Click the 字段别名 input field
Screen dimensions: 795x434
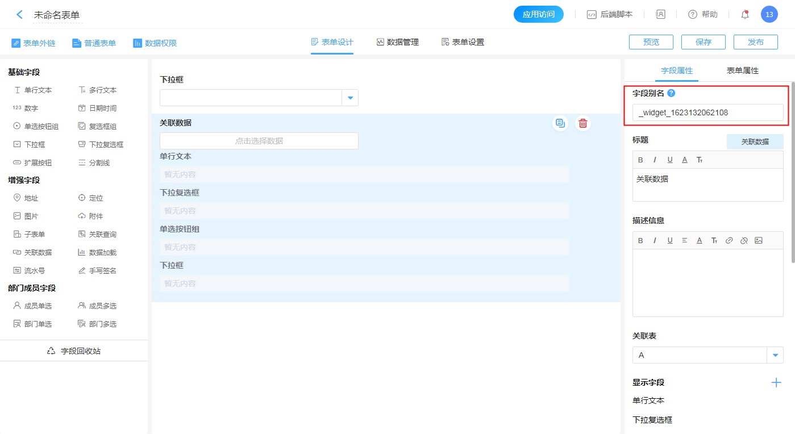[x=707, y=112]
